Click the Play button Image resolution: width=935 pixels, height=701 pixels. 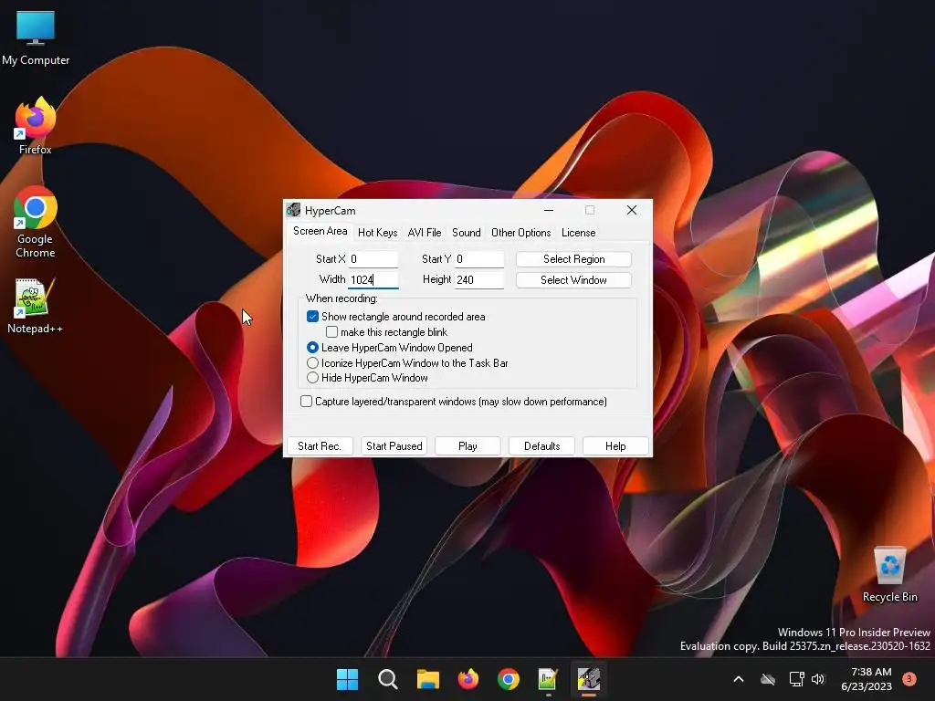pyautogui.click(x=467, y=446)
